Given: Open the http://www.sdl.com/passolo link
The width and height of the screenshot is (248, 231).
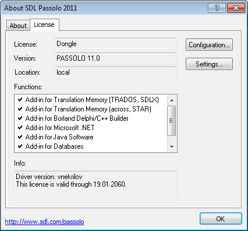Looking at the screenshot, I should tap(44, 222).
